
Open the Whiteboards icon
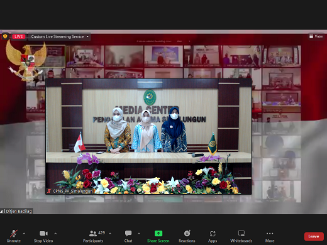[x=241, y=233]
